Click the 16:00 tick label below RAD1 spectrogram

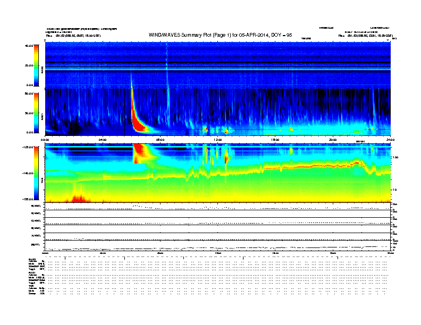tap(275, 140)
